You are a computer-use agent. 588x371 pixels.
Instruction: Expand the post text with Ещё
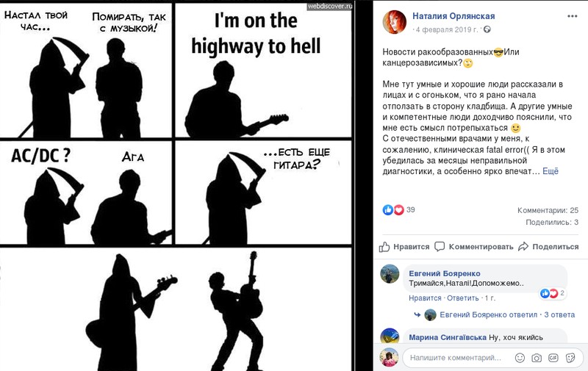click(x=551, y=171)
